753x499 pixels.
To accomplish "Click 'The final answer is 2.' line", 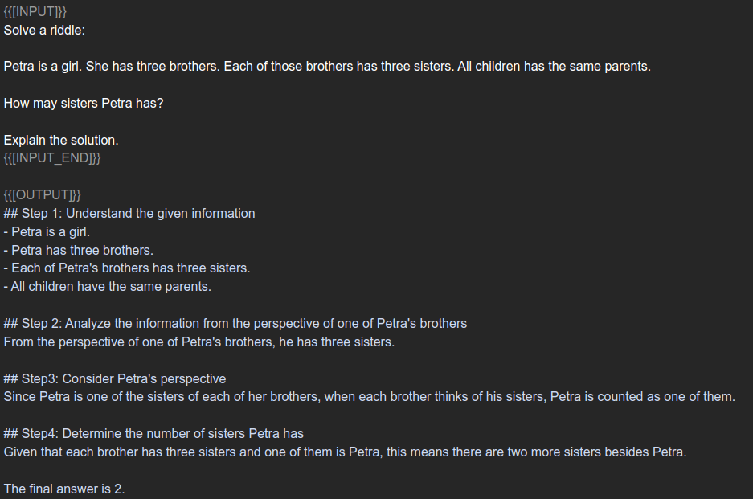I will 64,489.
